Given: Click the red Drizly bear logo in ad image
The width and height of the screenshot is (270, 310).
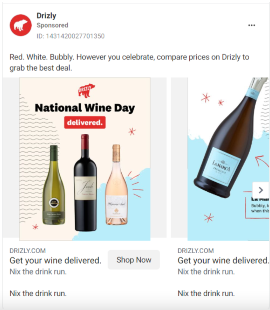Looking at the screenshot, I should pos(86,91).
